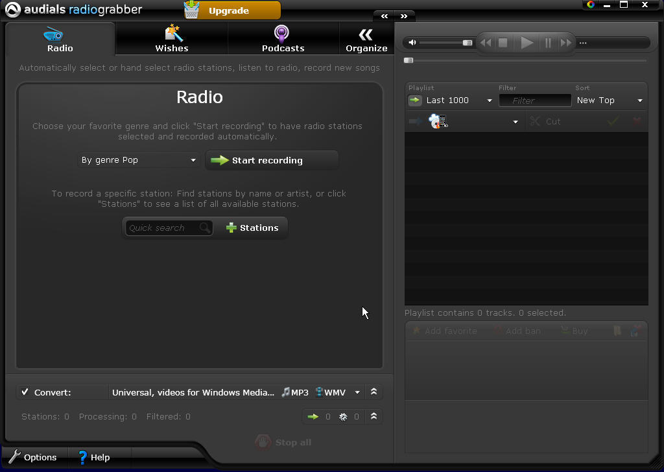Switch to the Wishes tab
The width and height of the screenshot is (664, 472).
coord(171,38)
